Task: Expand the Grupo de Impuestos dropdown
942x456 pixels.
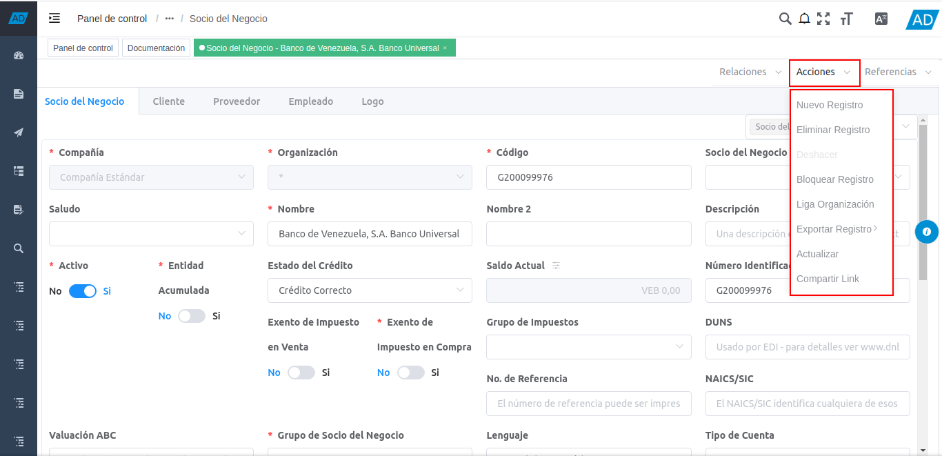Action: tap(588, 347)
